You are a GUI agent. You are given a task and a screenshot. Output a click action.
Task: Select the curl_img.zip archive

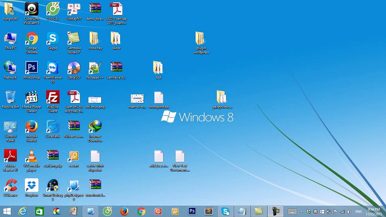click(x=53, y=159)
